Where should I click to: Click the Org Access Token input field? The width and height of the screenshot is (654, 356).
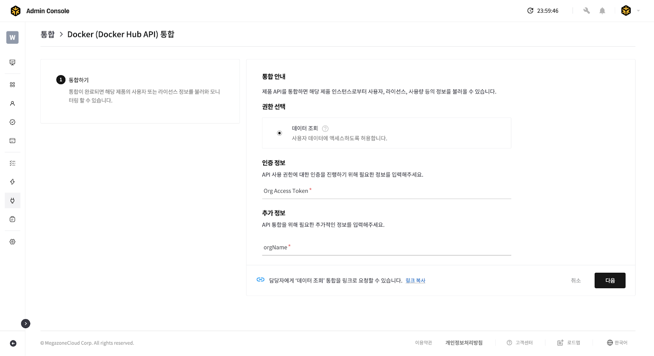point(386,191)
